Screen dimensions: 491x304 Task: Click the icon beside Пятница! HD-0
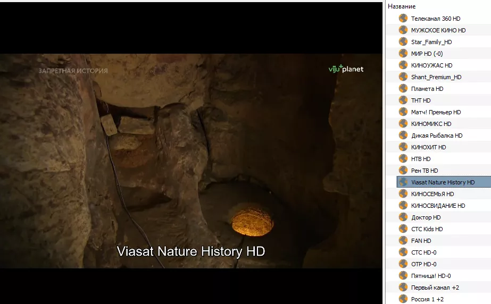(403, 275)
